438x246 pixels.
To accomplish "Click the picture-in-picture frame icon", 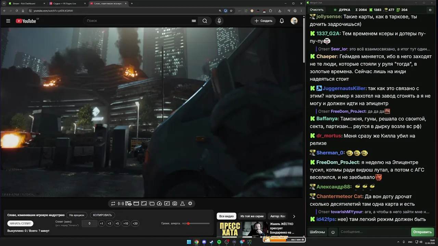I will tap(144, 204).
